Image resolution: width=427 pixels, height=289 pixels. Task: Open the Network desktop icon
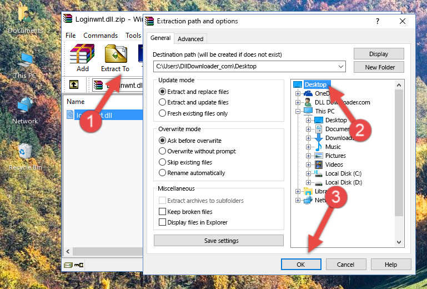[x=25, y=109]
